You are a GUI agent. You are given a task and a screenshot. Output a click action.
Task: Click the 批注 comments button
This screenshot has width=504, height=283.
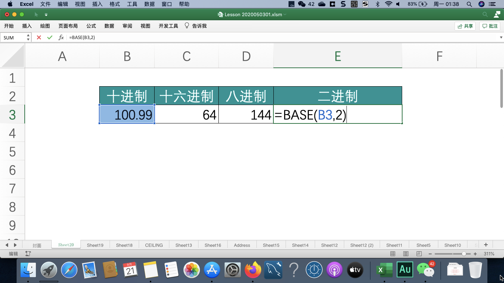pyautogui.click(x=490, y=26)
